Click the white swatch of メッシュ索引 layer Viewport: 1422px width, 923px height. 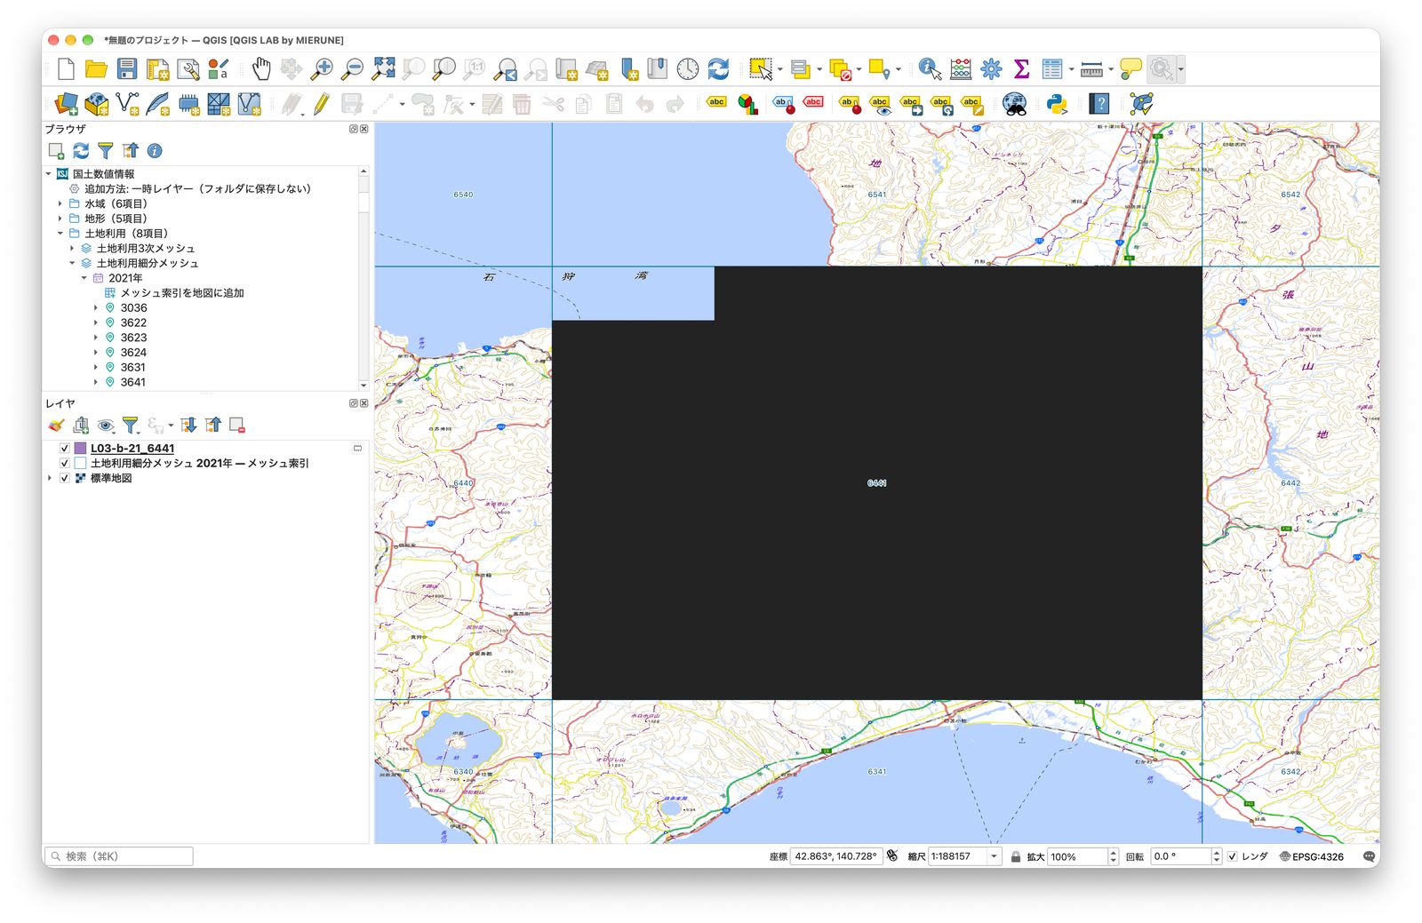click(x=80, y=464)
